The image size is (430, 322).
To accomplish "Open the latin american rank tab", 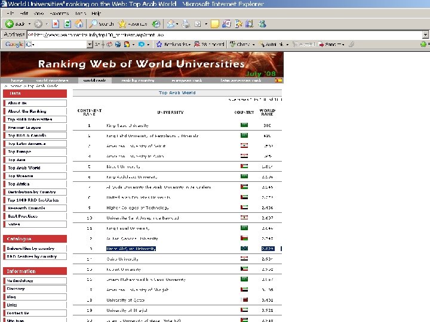I will click(241, 80).
